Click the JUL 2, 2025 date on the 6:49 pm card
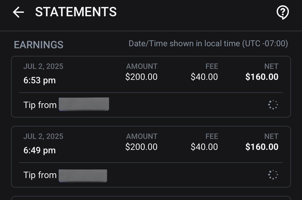Viewport: 302px width, 200px height. click(43, 136)
